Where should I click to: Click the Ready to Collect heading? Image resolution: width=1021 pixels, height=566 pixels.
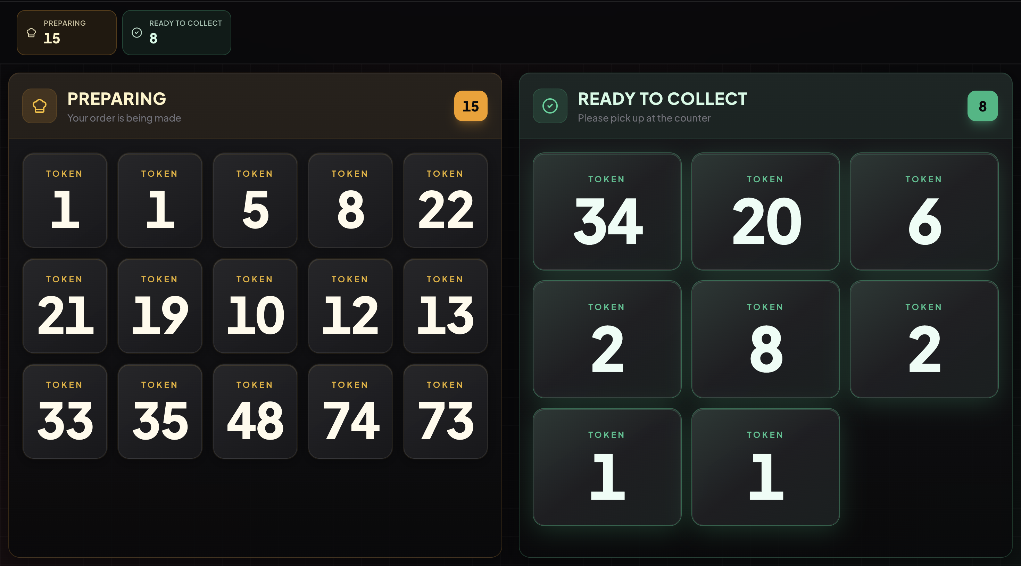tap(662, 99)
